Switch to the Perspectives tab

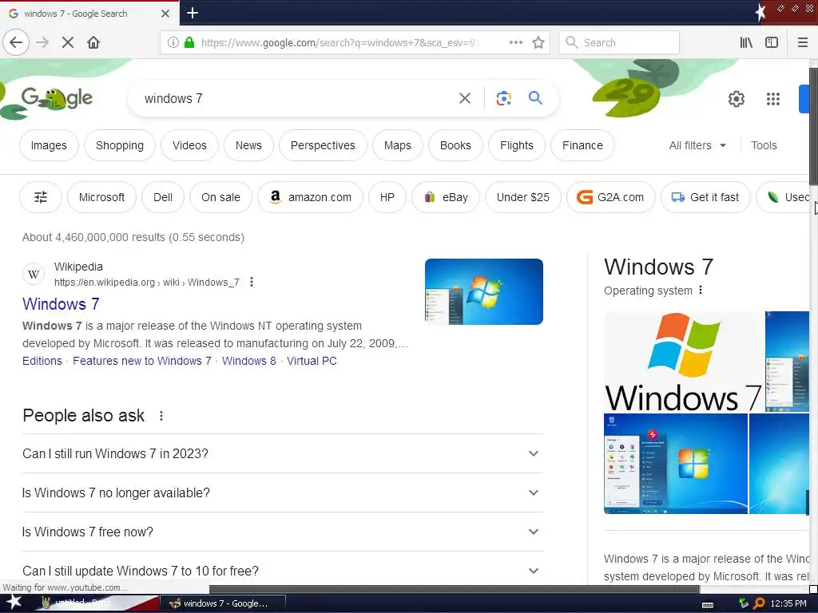click(323, 145)
